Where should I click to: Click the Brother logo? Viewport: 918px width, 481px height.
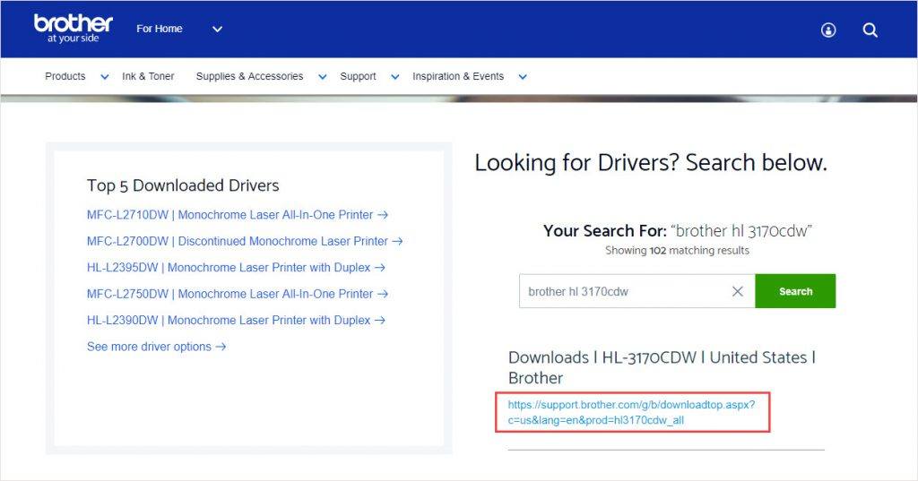(74, 28)
